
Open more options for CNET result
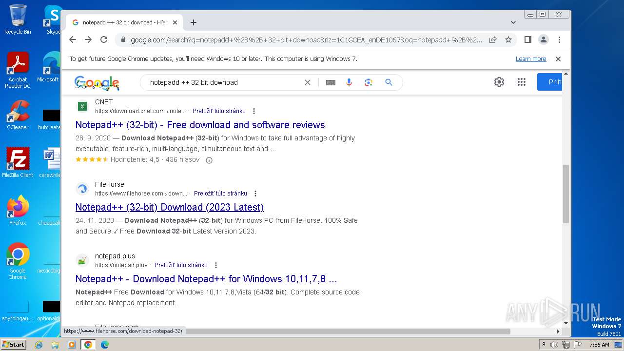tap(254, 111)
